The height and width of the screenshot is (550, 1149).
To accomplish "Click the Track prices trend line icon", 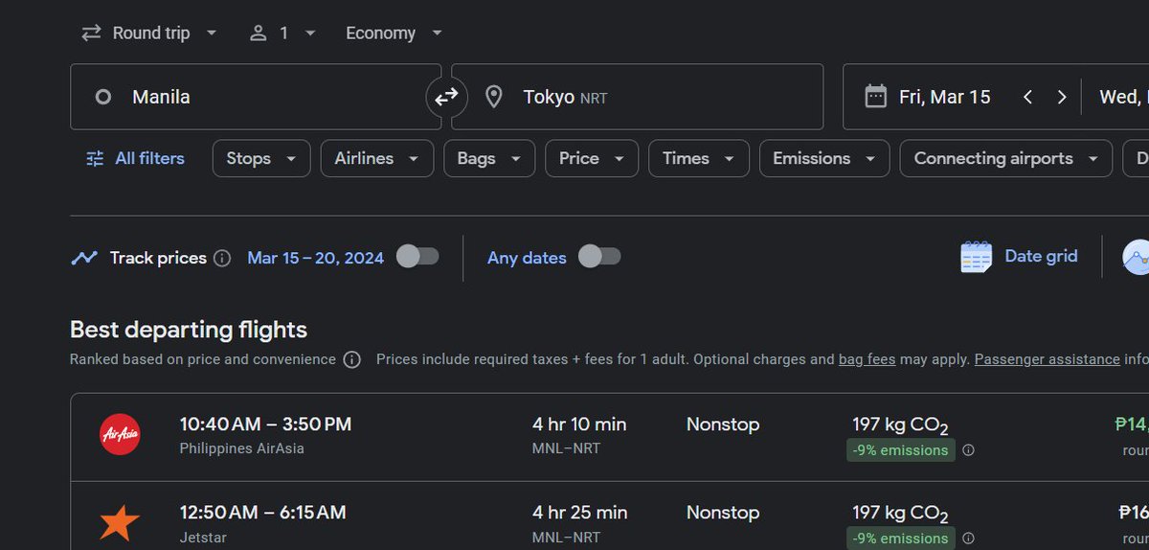I will 84,258.
